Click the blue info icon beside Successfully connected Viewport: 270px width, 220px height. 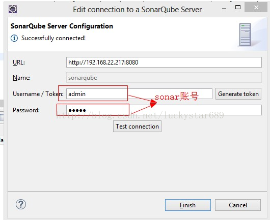14,38
